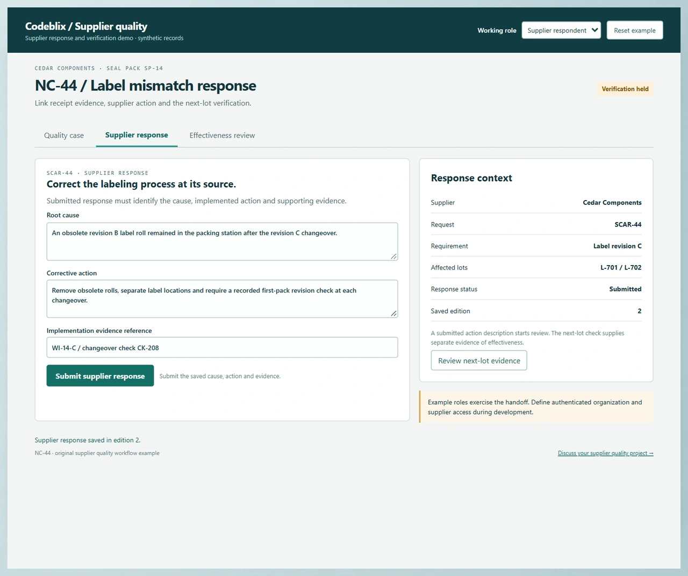
Task: Click the Affected lots L-701 / L-702 value
Action: (x=621, y=268)
